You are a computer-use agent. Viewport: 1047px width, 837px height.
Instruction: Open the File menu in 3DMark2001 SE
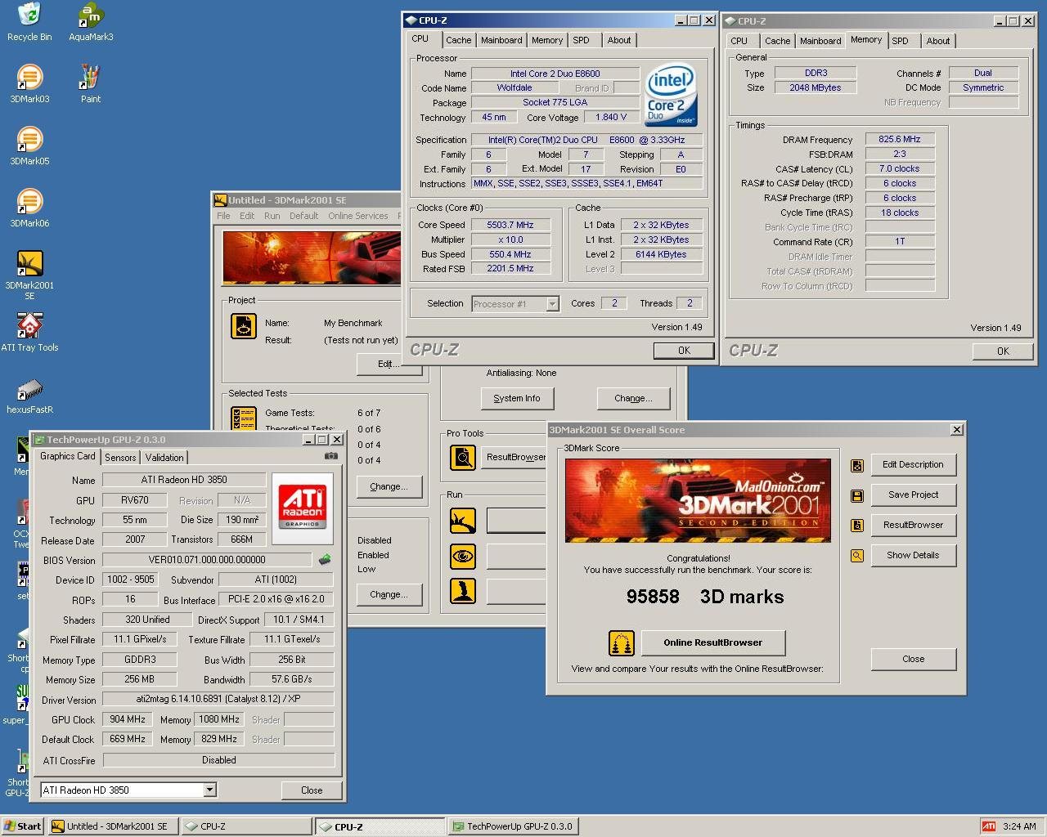coord(223,216)
